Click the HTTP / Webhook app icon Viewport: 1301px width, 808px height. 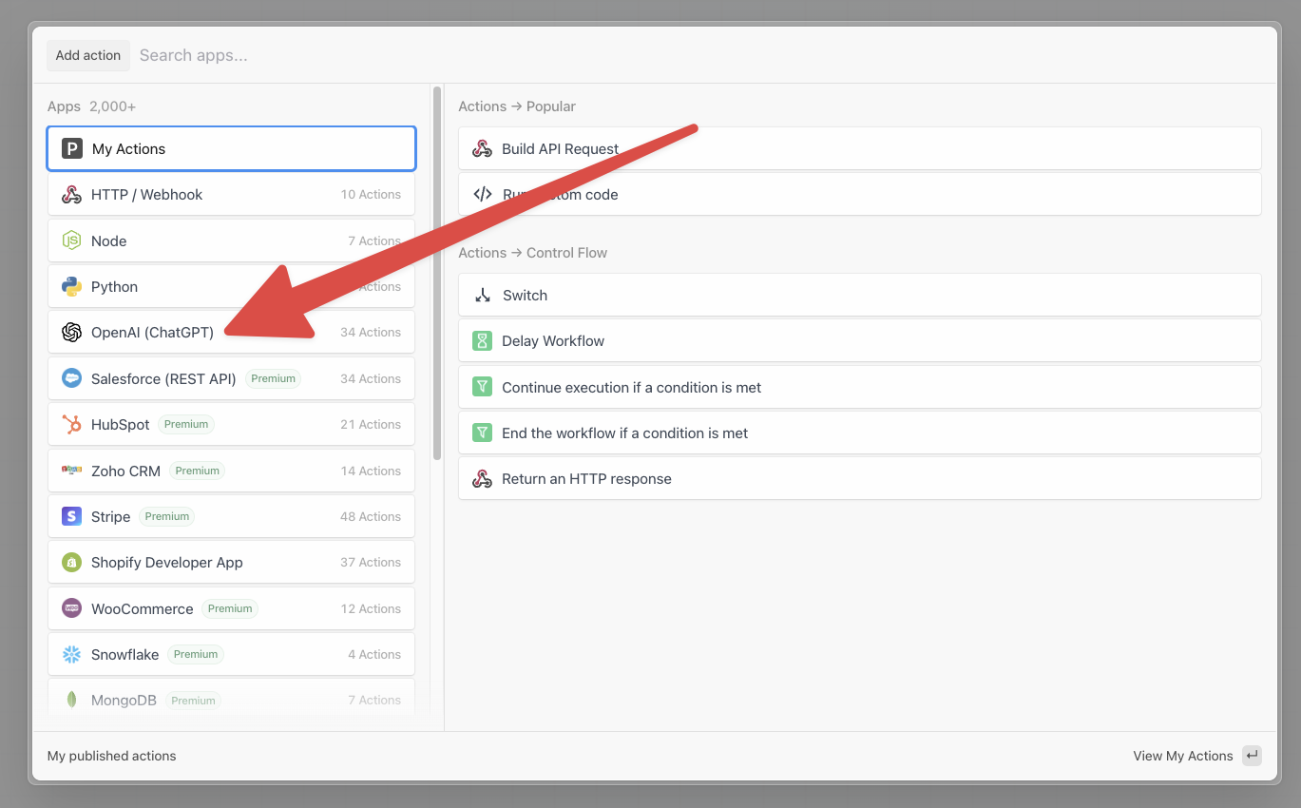[71, 195]
